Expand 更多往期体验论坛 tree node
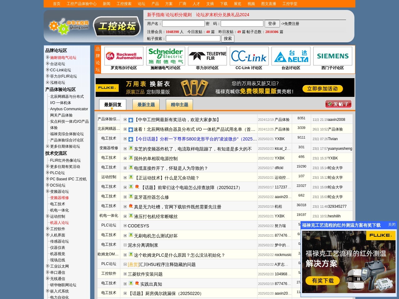The image size is (399, 299). point(48,146)
